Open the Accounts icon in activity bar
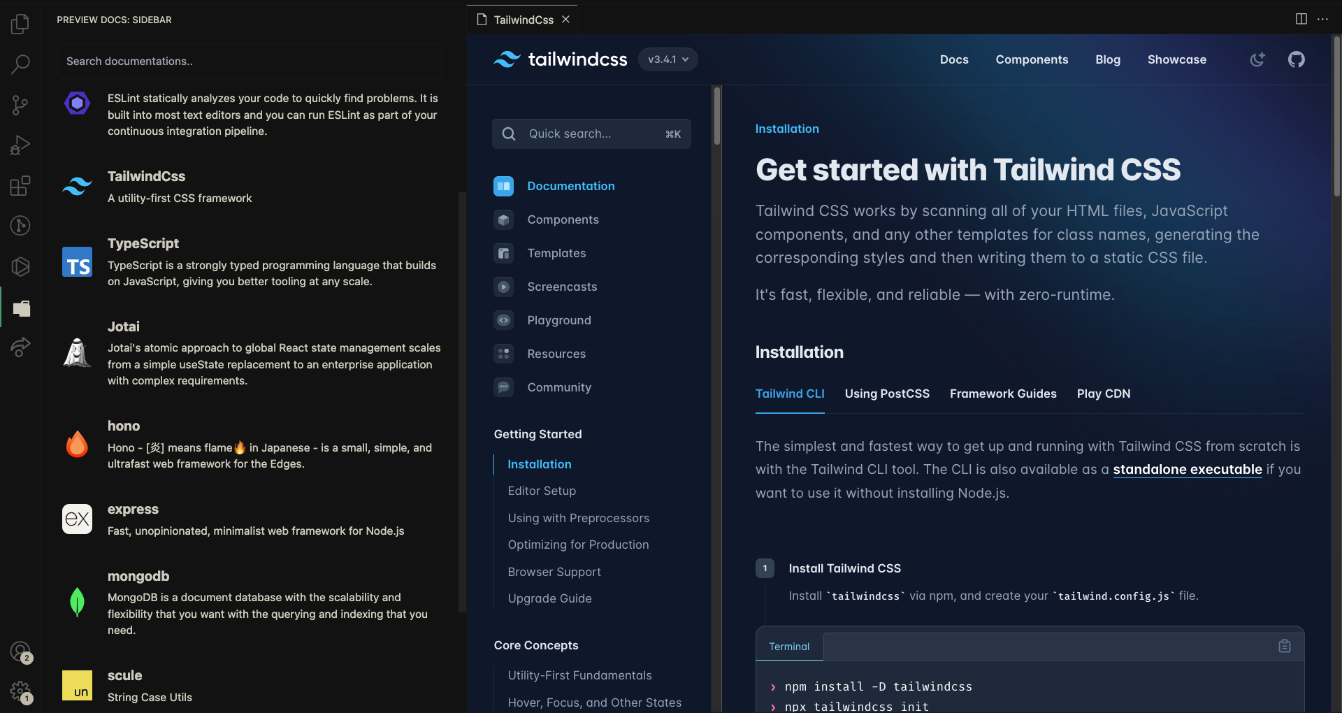 click(20, 651)
